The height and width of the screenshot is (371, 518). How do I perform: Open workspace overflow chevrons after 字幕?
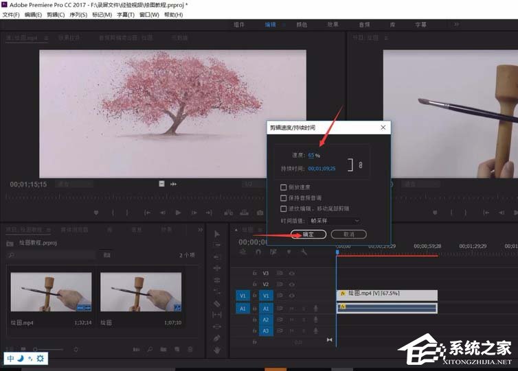[x=456, y=25]
